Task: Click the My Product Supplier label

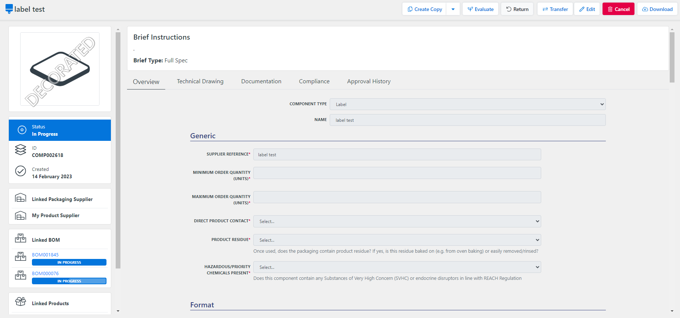Action: click(55, 215)
